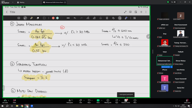This screenshot has width=192, height=108.
Task: Edit the note Title field
Action: pos(13,12)
